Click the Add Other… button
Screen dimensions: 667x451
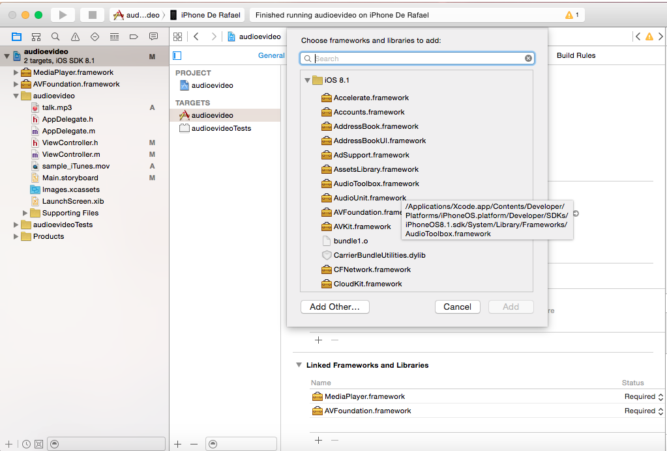(334, 307)
